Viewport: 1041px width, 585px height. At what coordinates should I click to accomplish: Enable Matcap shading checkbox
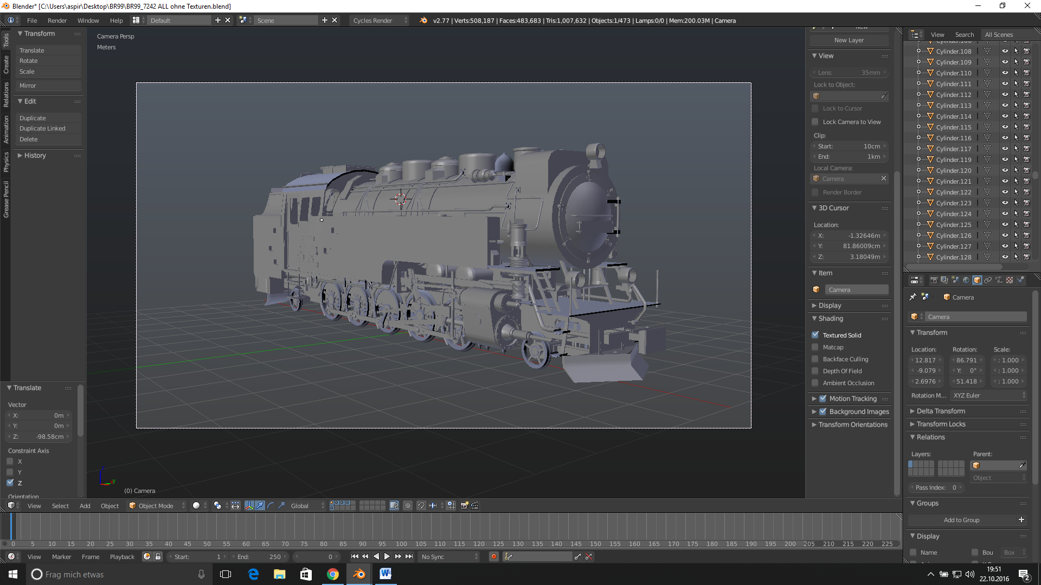815,347
